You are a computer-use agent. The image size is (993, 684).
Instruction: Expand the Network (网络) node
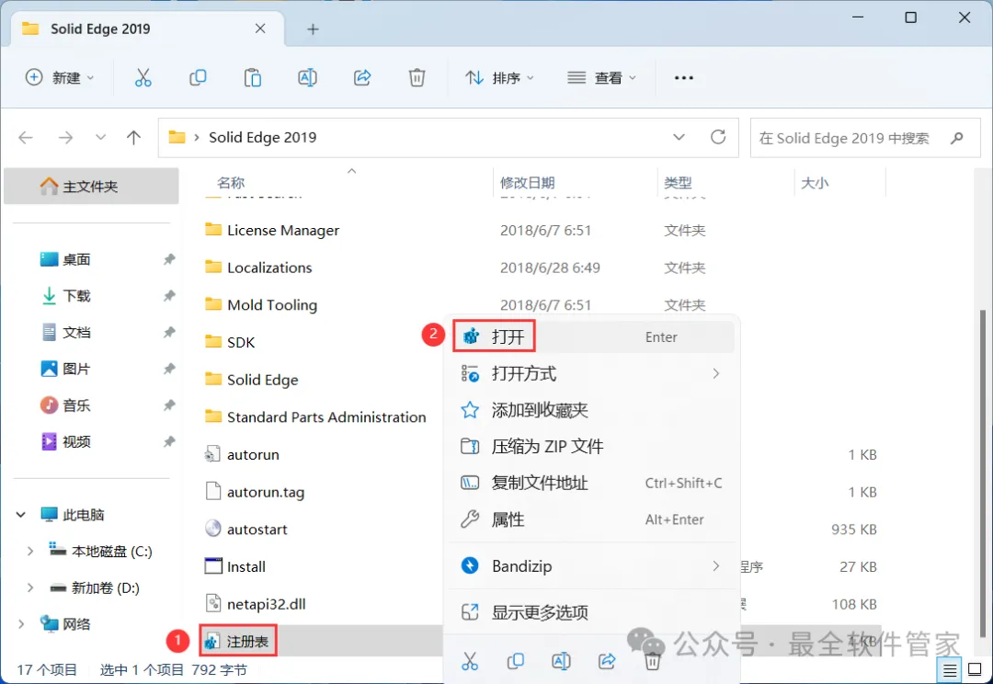[21, 624]
